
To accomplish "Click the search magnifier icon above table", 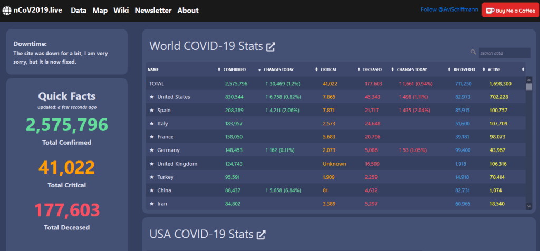I will click(473, 52).
